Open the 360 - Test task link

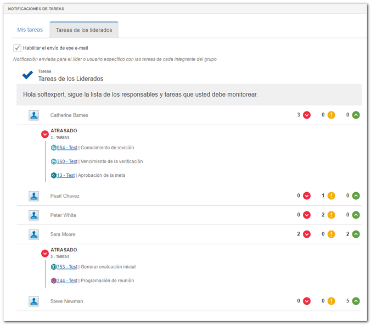point(67,161)
